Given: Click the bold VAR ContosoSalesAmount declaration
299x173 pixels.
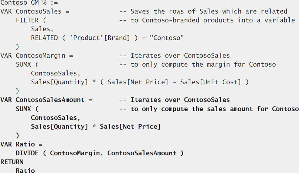Looking at the screenshot, I should [43, 100].
